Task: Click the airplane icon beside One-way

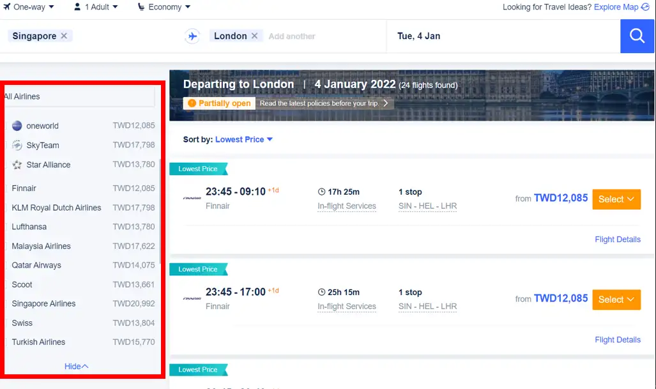Action: point(6,6)
